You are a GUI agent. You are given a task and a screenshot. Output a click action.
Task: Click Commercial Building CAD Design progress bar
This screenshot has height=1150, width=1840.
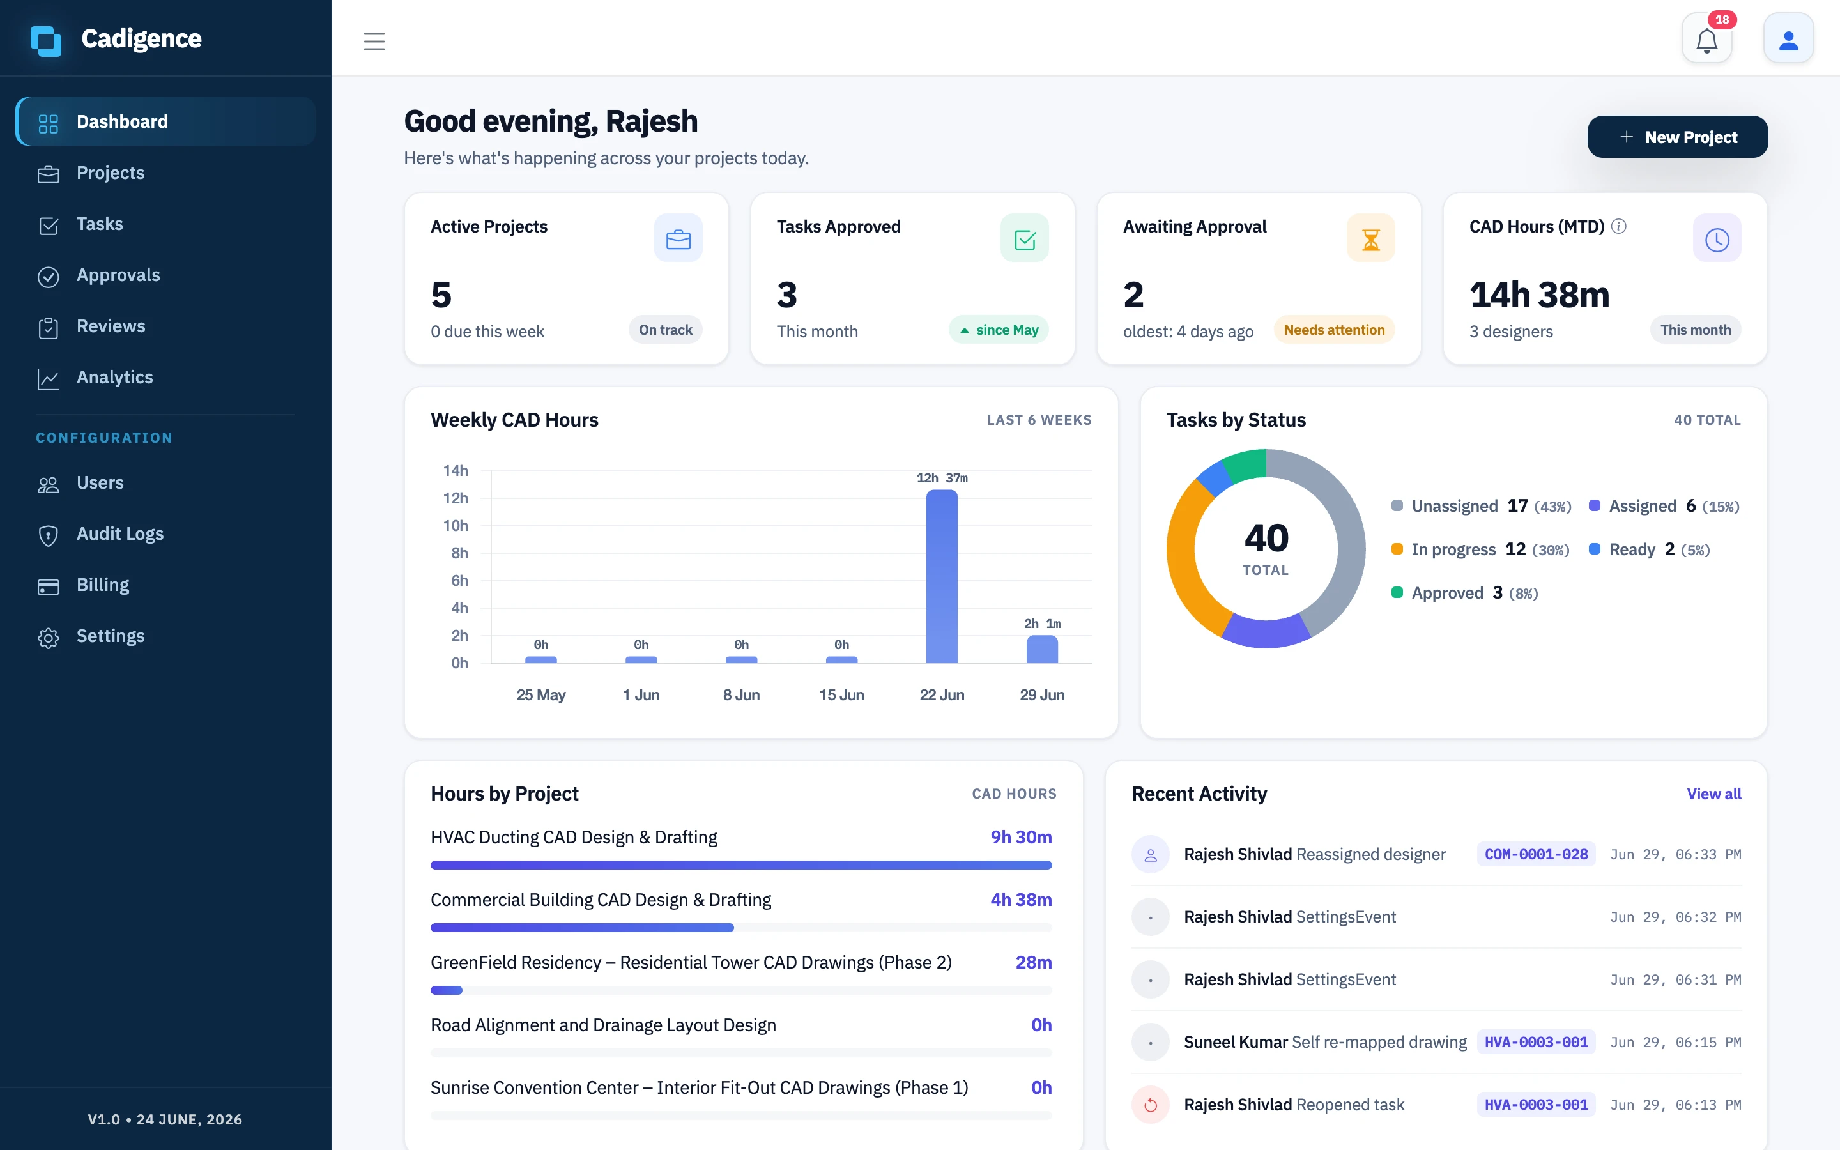point(741,927)
